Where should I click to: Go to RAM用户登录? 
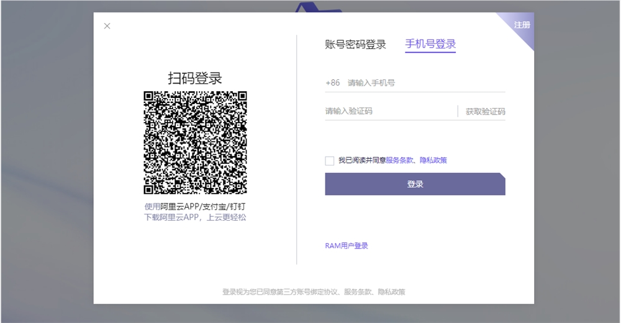(x=347, y=246)
